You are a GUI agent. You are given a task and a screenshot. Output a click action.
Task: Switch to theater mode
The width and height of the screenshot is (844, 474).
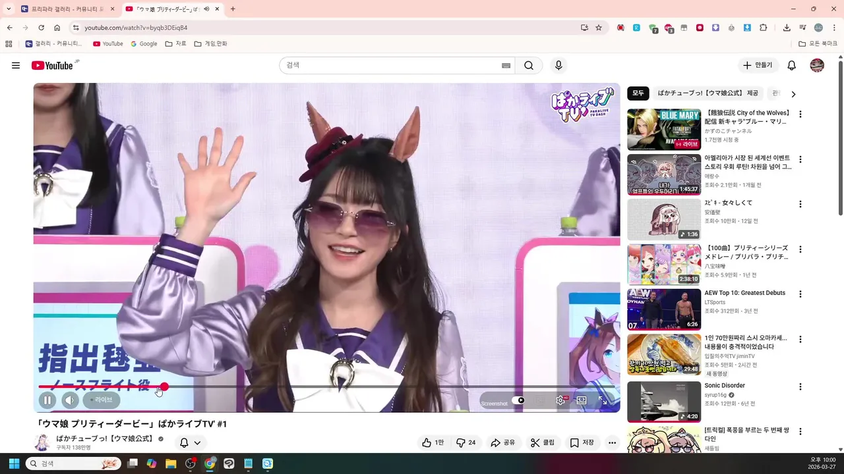(582, 400)
